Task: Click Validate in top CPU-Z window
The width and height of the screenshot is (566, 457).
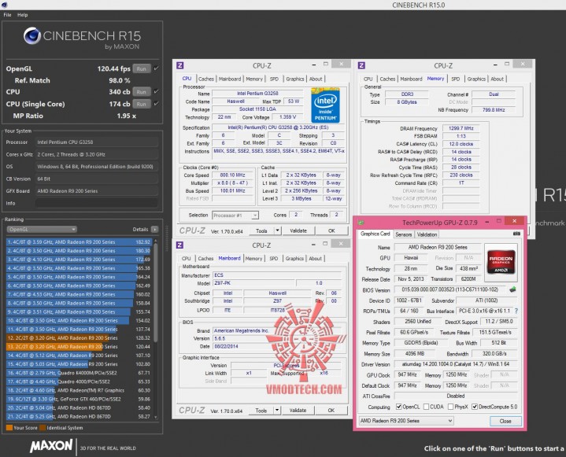Action: (x=298, y=230)
